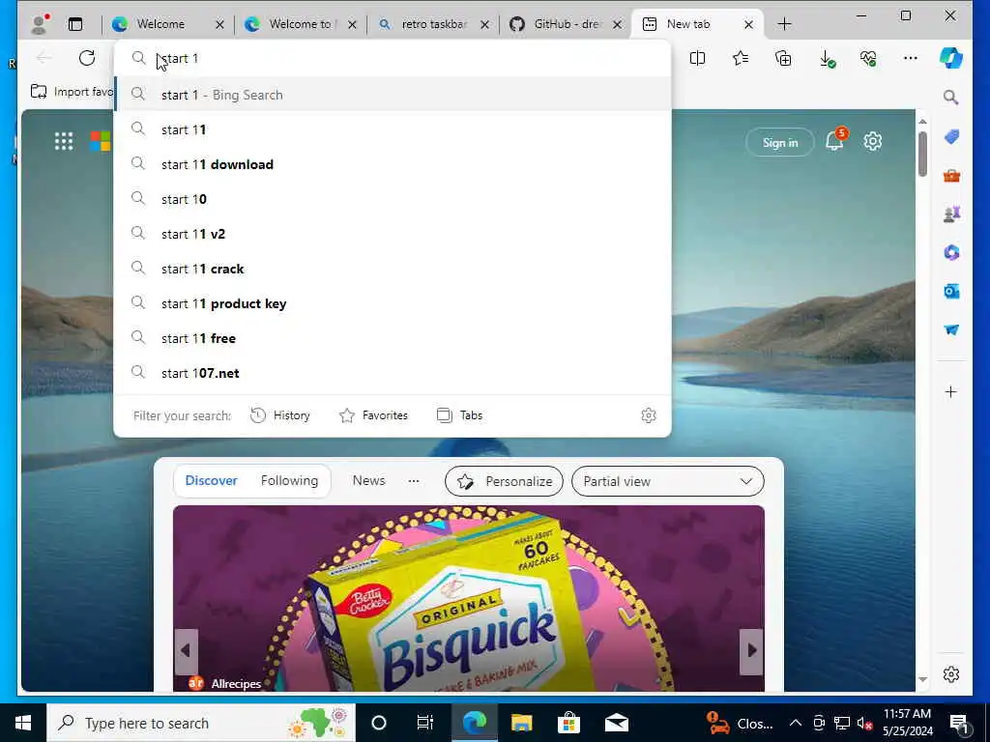Open the sidebar Tools briefcase icon
The height and width of the screenshot is (742, 990).
coord(951,176)
